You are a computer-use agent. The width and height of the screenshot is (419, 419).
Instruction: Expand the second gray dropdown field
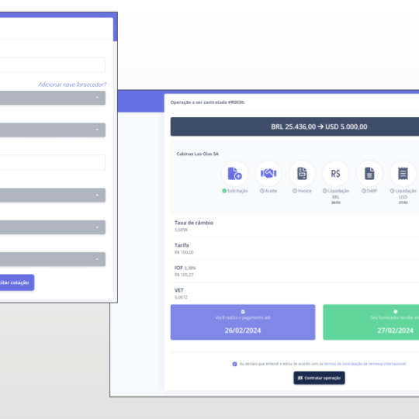(53, 130)
